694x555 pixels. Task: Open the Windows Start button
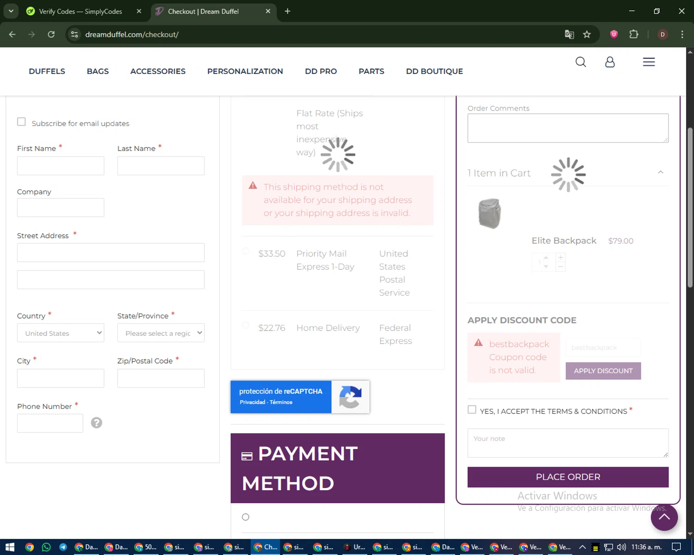pyautogui.click(x=10, y=547)
